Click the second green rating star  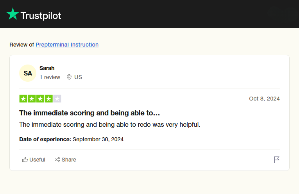(32, 99)
